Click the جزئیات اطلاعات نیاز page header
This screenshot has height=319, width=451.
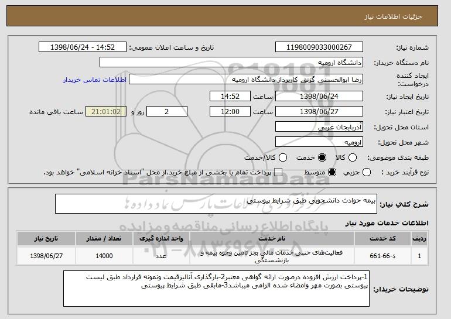click(393, 16)
